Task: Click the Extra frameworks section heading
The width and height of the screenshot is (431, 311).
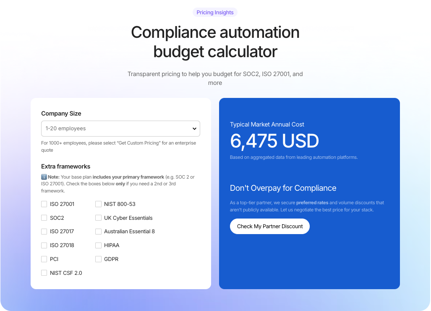Action: [65, 166]
